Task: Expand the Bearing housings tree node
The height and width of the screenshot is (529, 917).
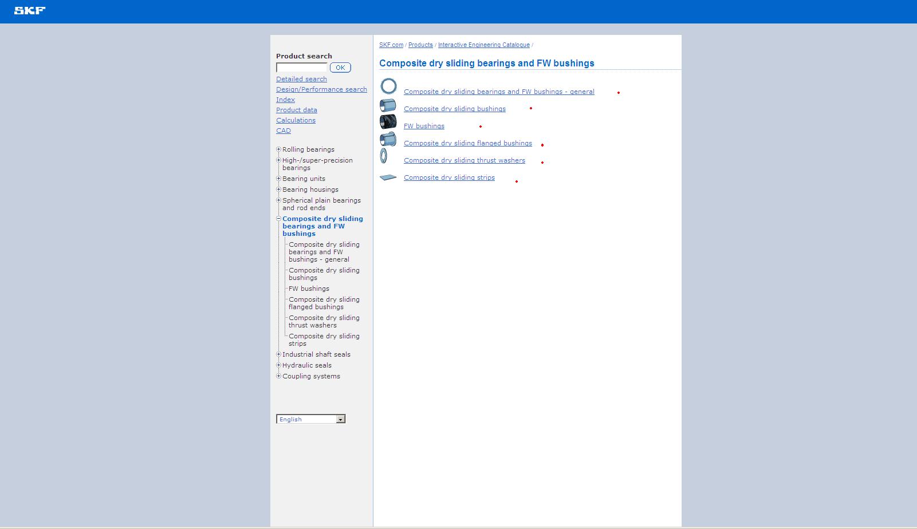Action: pyautogui.click(x=278, y=190)
